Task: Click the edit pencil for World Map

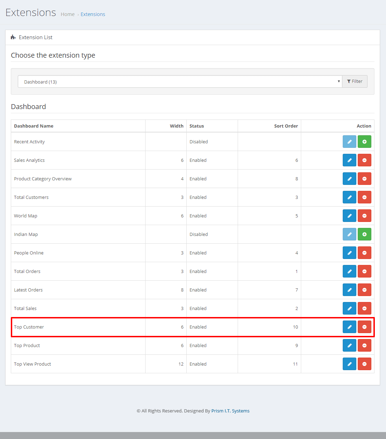Action: click(x=349, y=216)
